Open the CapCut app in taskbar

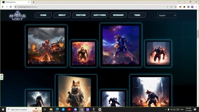point(100,110)
